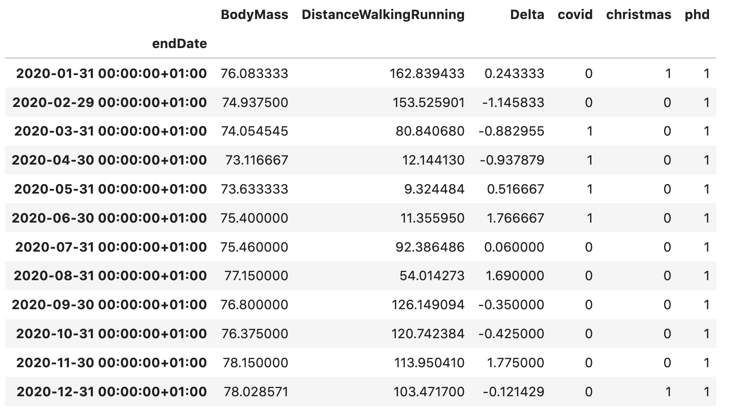Select the 2020-12-31 00:00:00+01:00 row label
The width and height of the screenshot is (729, 418).
tap(112, 392)
